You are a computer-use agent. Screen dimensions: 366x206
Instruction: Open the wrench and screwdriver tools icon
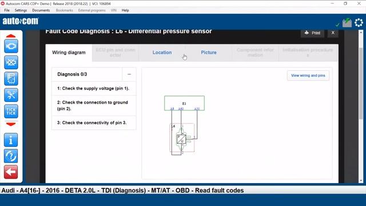[11, 95]
